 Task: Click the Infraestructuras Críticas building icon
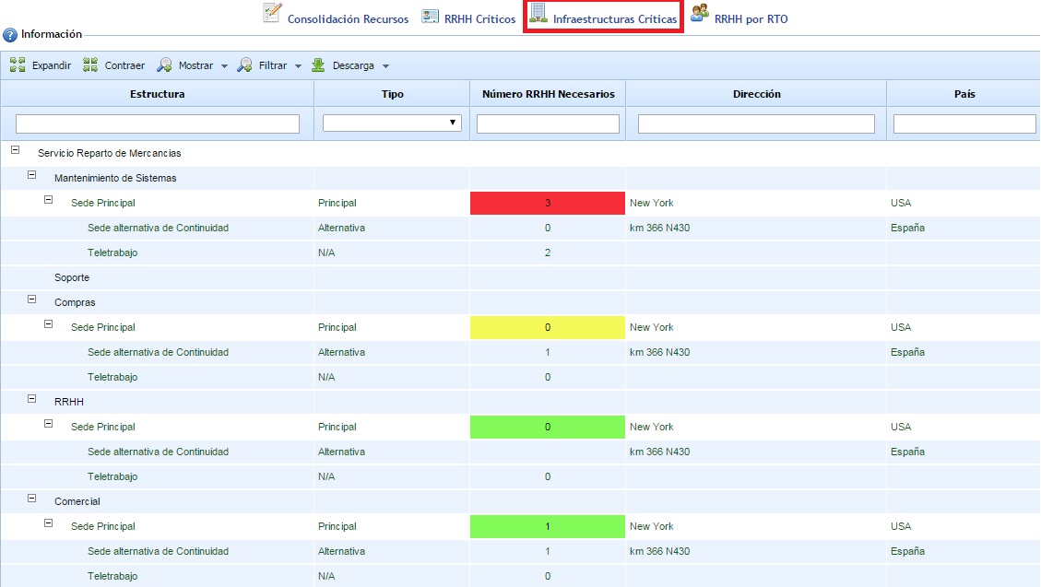click(x=538, y=14)
